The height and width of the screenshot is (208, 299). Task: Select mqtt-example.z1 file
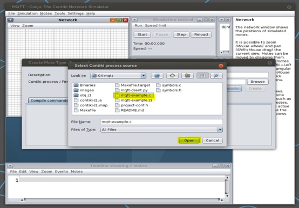click(134, 100)
